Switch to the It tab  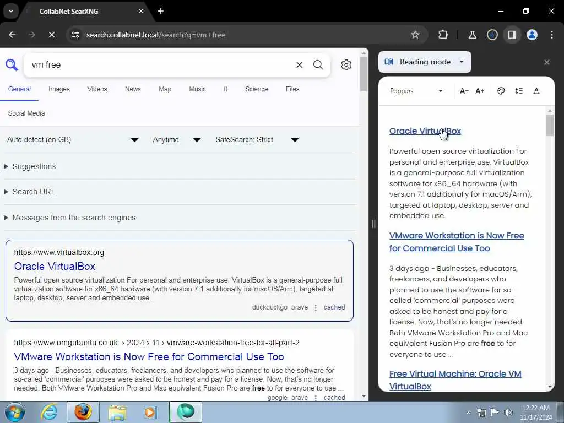[x=225, y=89]
